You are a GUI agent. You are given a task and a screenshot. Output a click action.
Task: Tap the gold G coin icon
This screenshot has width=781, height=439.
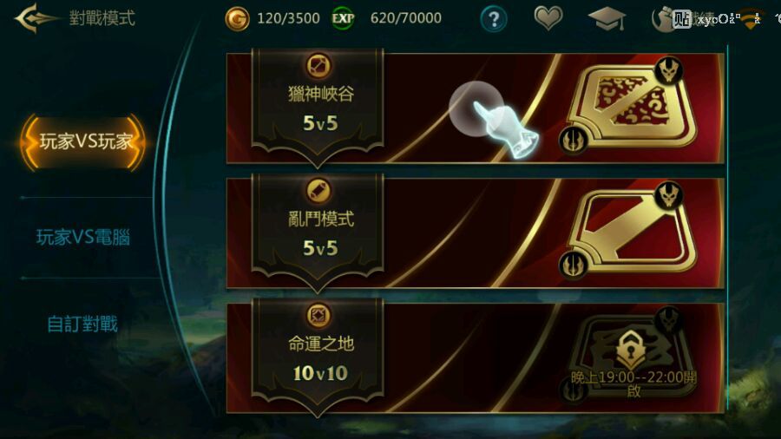[x=237, y=19]
